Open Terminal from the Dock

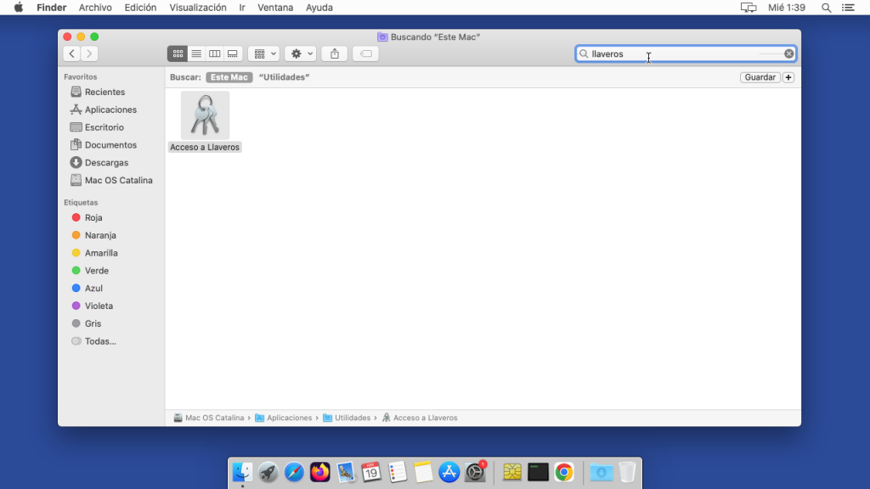(x=538, y=472)
